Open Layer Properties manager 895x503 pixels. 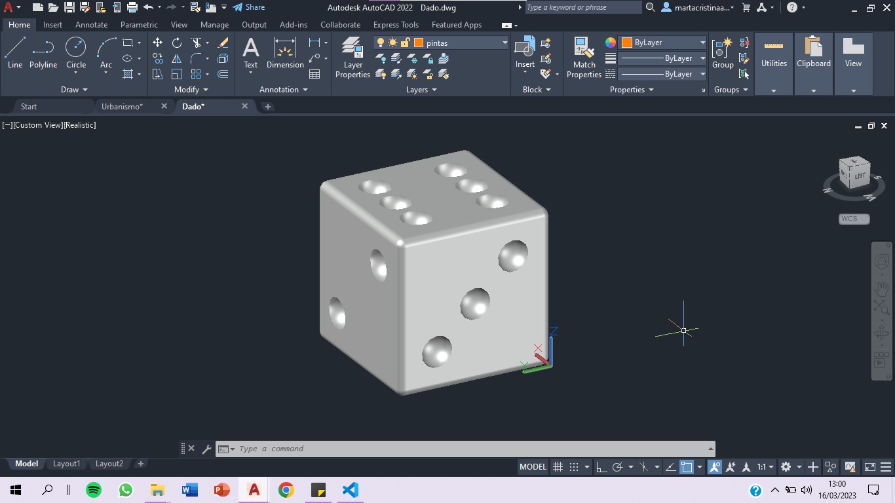[x=352, y=57]
